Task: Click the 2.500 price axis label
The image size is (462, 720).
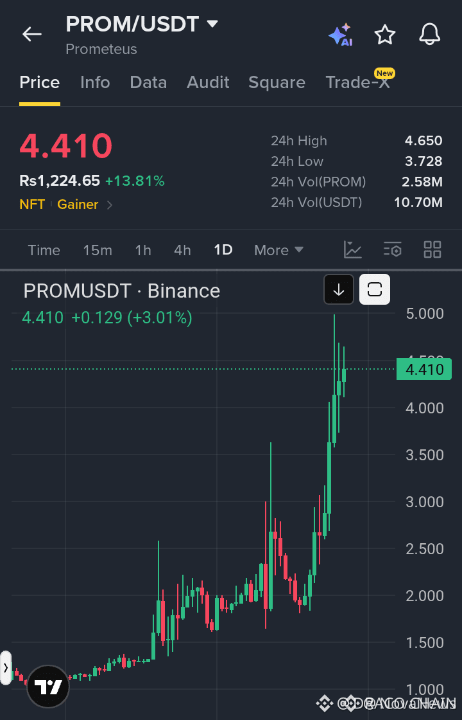Action: (424, 549)
